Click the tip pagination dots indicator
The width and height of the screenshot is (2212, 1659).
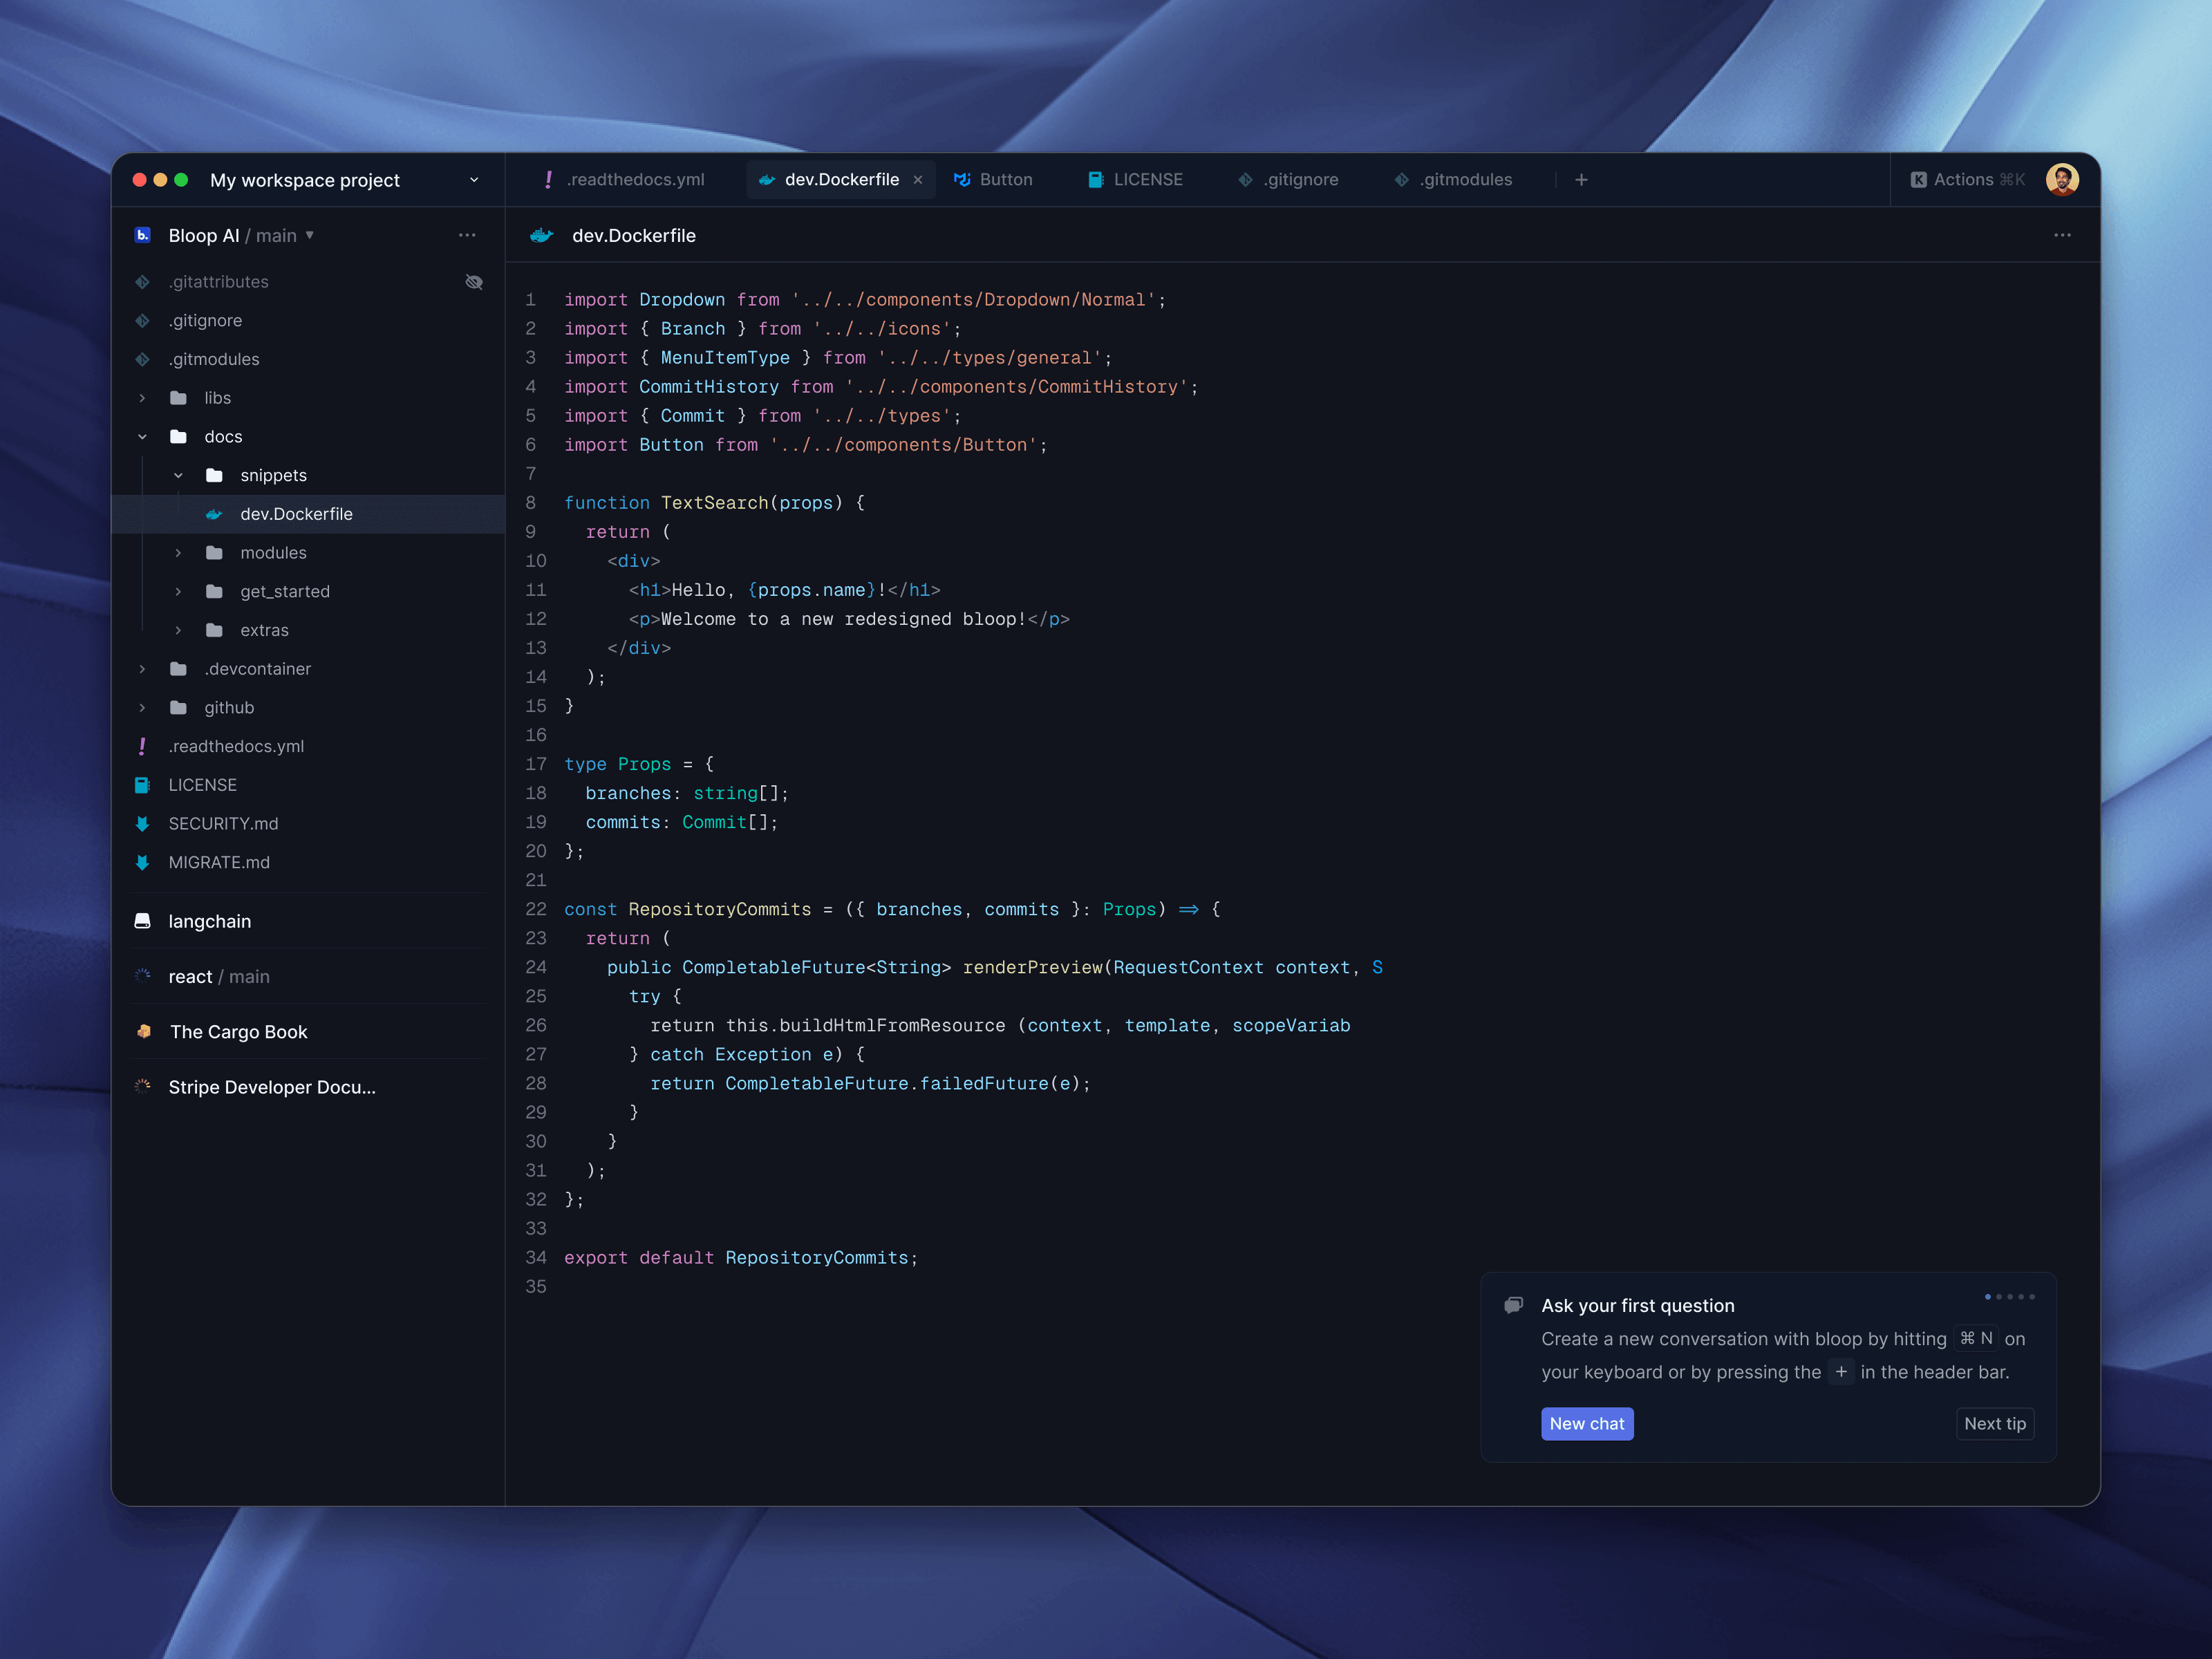pyautogui.click(x=2009, y=1297)
